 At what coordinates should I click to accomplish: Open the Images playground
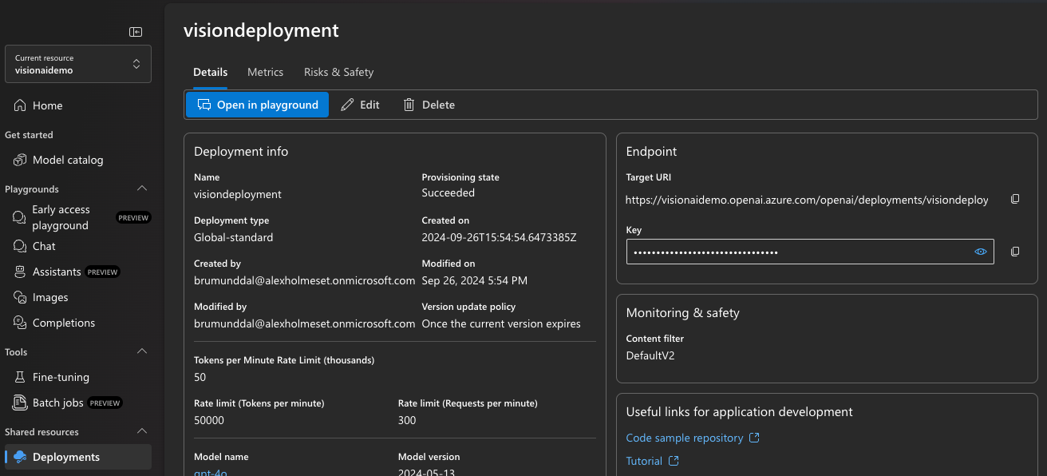[x=50, y=297]
